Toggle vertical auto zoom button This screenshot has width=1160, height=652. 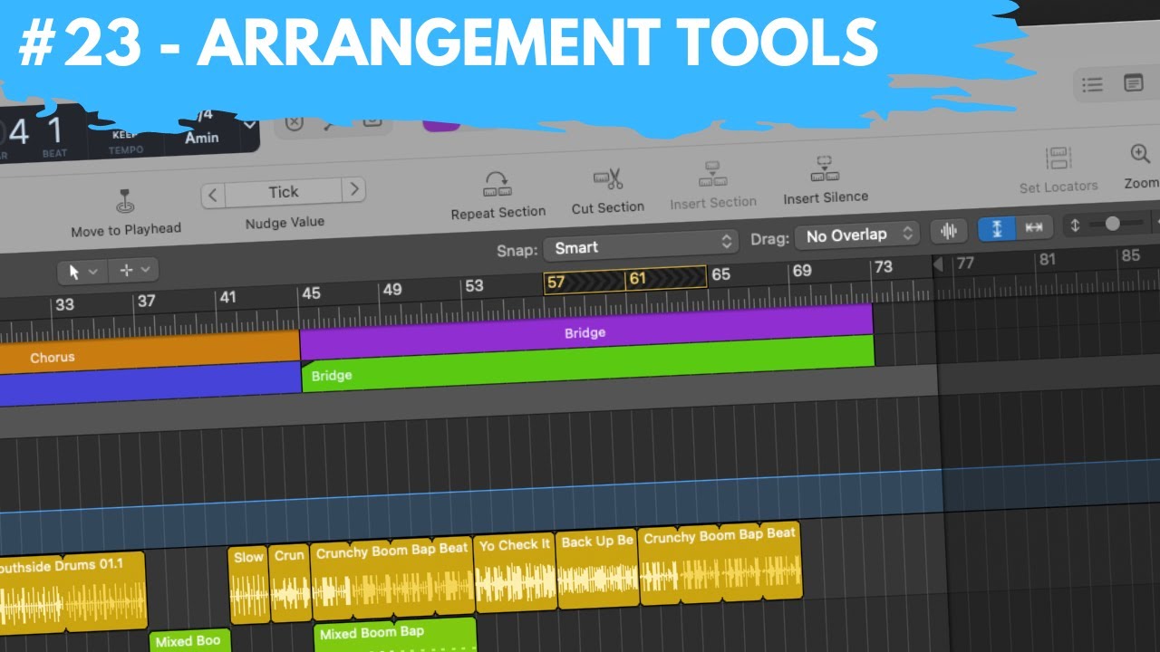[997, 229]
